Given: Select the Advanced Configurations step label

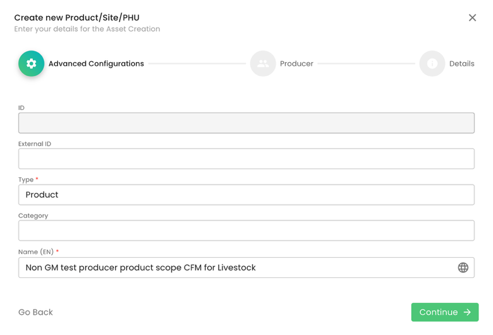Looking at the screenshot, I should (96, 64).
